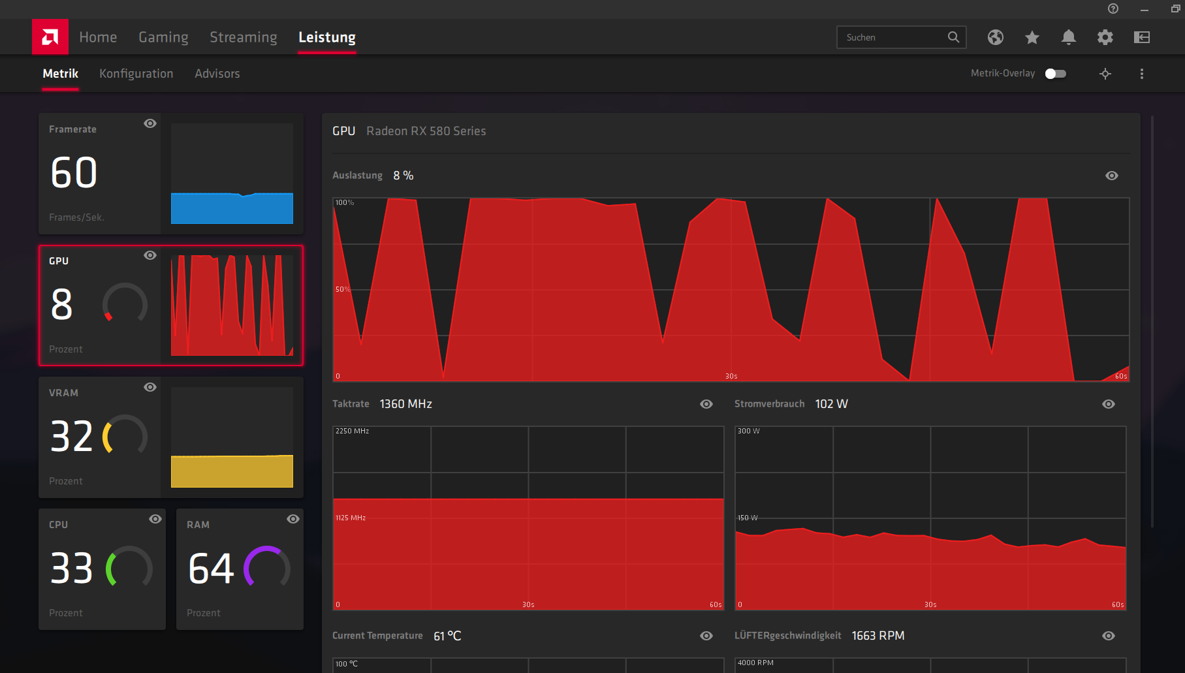Click the GPU Auslastung usage graph

[731, 289]
